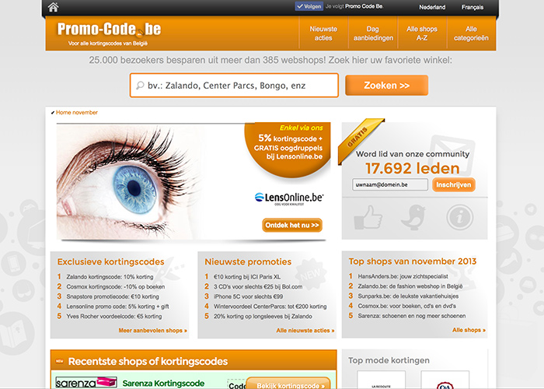Click the Sarenza Kortingscode title

tap(163, 383)
